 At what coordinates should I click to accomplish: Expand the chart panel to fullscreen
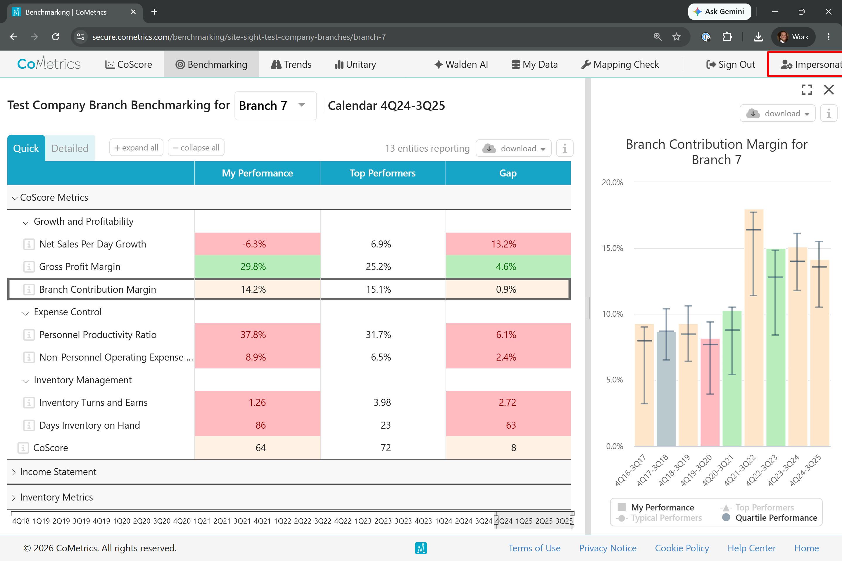click(807, 89)
